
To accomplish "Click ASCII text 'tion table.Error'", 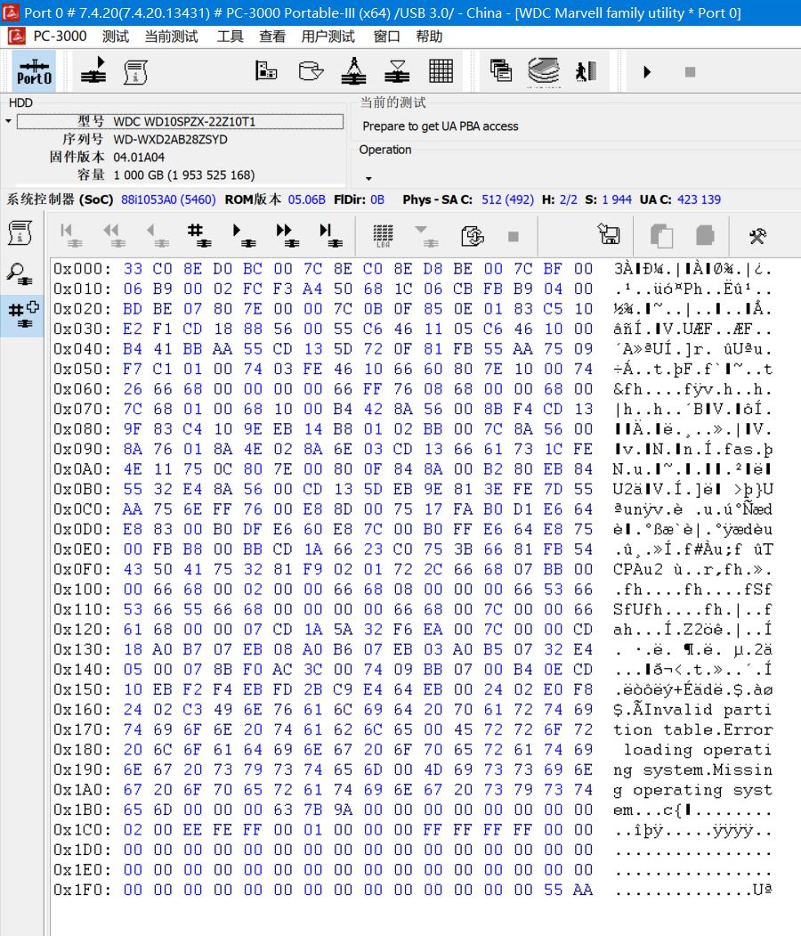I will click(x=692, y=729).
